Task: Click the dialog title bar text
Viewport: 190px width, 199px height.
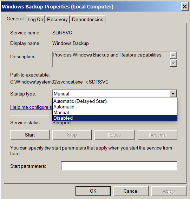Action: 58,7
